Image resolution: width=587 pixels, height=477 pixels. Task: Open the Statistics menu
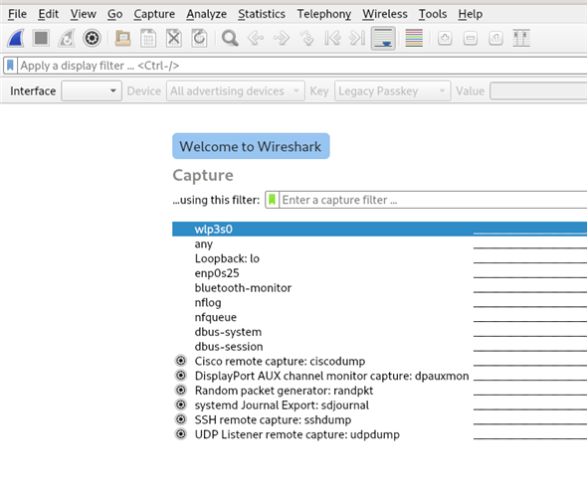tap(262, 14)
